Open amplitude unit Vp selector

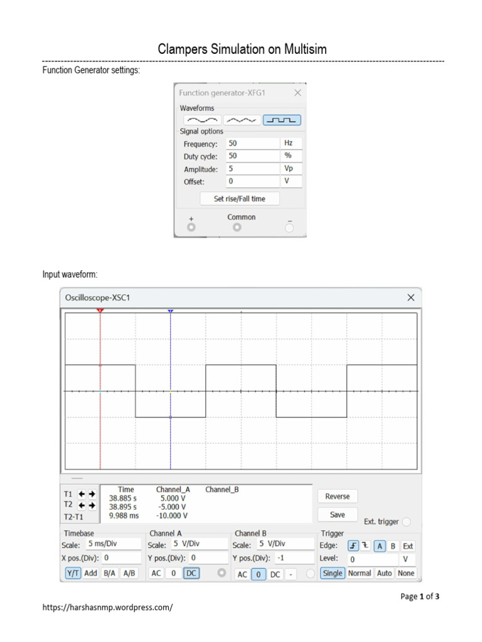[x=291, y=168]
